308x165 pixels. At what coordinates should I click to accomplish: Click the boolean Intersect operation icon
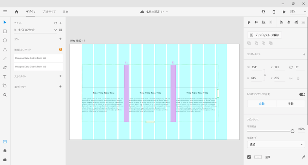[264, 43]
